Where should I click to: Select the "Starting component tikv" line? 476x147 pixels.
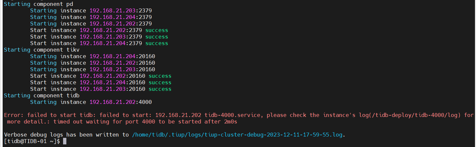42,50
